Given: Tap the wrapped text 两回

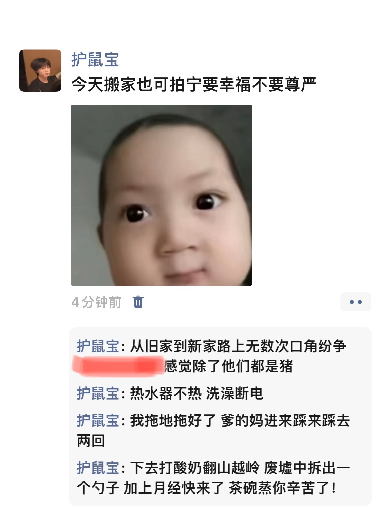Looking at the screenshot, I should [x=91, y=440].
